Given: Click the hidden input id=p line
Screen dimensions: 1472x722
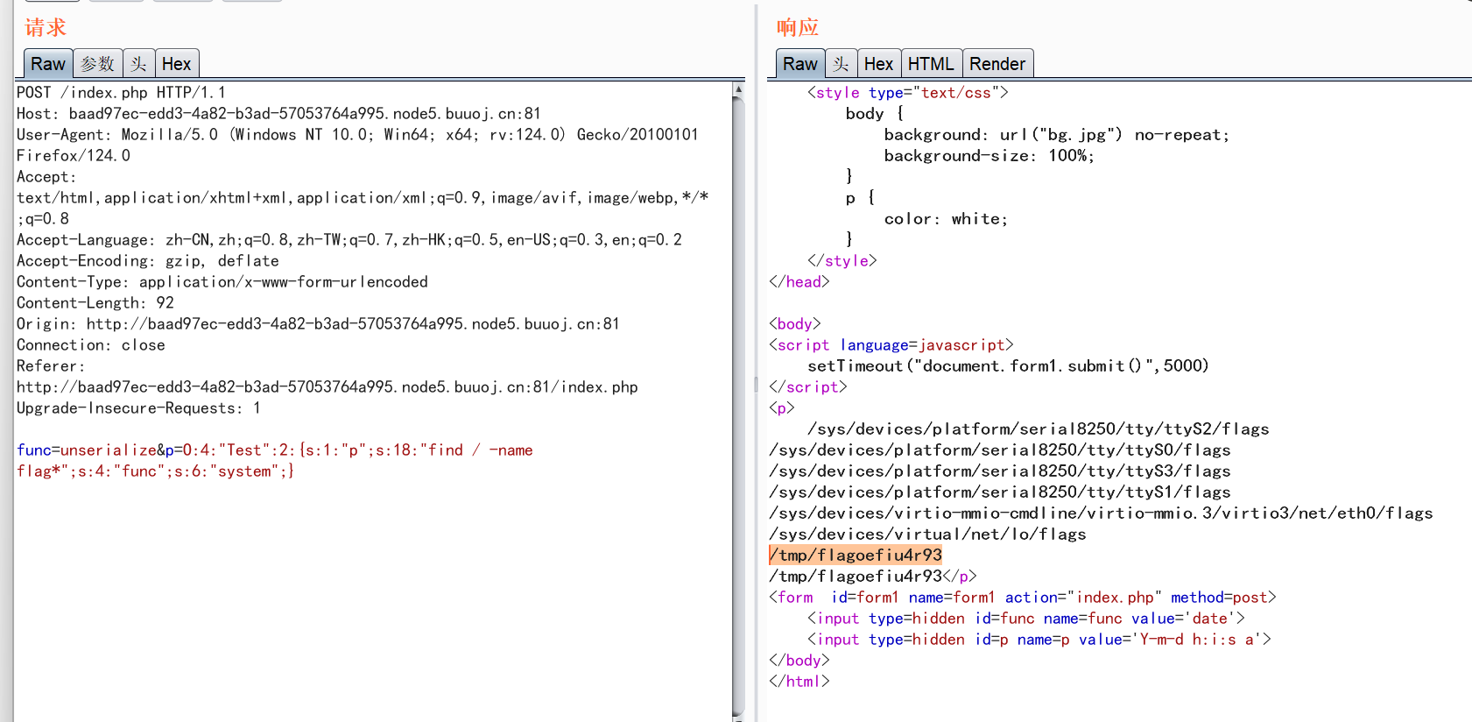Looking at the screenshot, I should point(1039,639).
